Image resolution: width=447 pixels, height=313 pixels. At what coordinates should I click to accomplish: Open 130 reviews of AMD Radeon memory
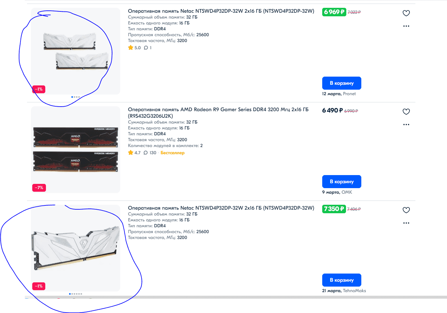click(150, 153)
